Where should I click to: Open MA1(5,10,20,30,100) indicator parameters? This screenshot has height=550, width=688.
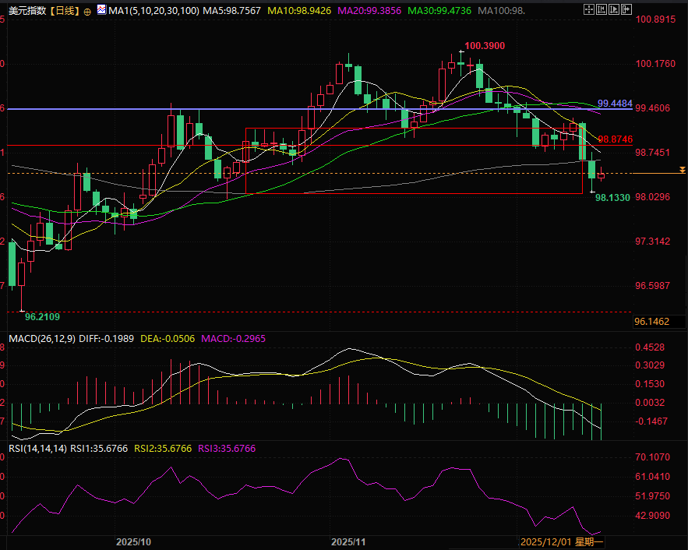point(153,12)
